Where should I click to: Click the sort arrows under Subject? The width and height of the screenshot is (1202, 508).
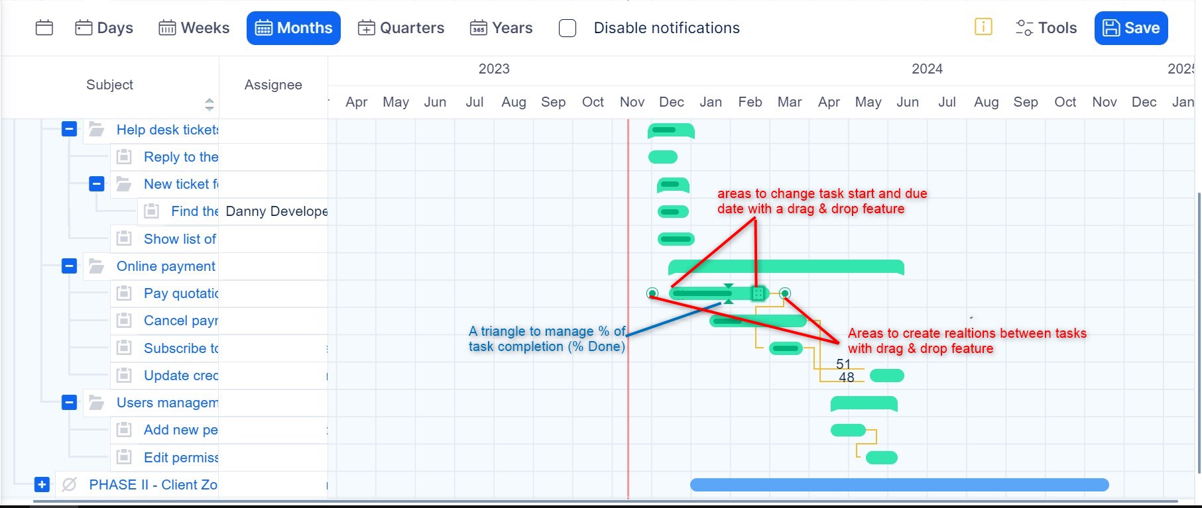[210, 104]
